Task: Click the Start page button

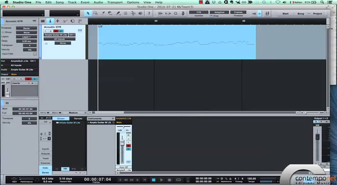Action: coord(286,13)
